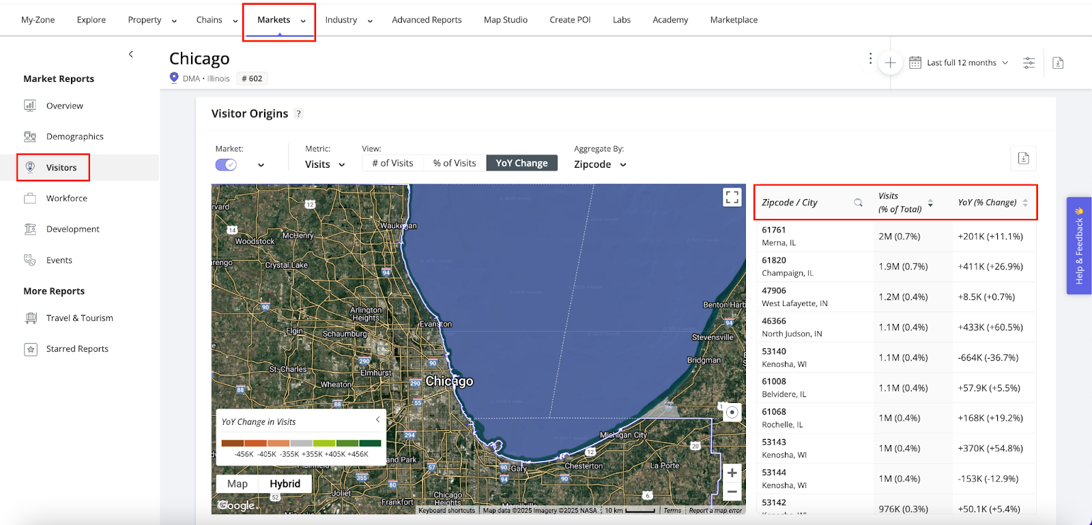Open the Events sidebar icon
Image resolution: width=1092 pixels, height=525 pixels.
(30, 260)
